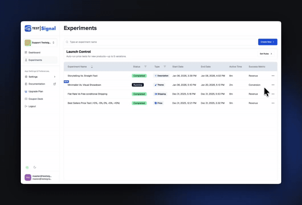Click the TestSignal logo

[40, 28]
